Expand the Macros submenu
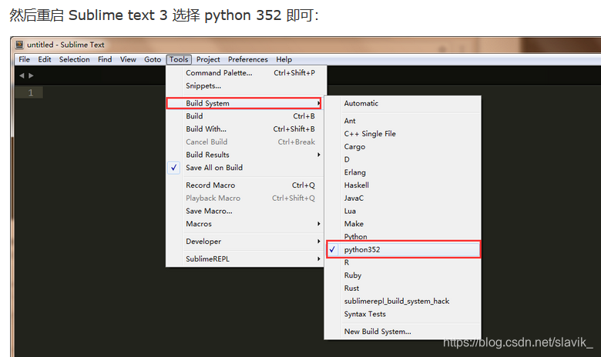 tap(245, 224)
